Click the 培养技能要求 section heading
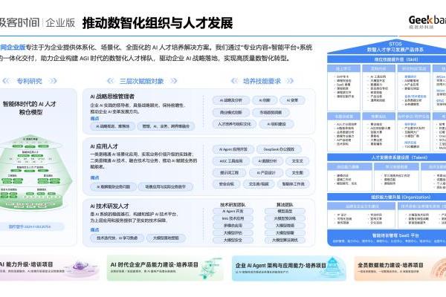The height and width of the screenshot is (297, 446). click(x=262, y=81)
